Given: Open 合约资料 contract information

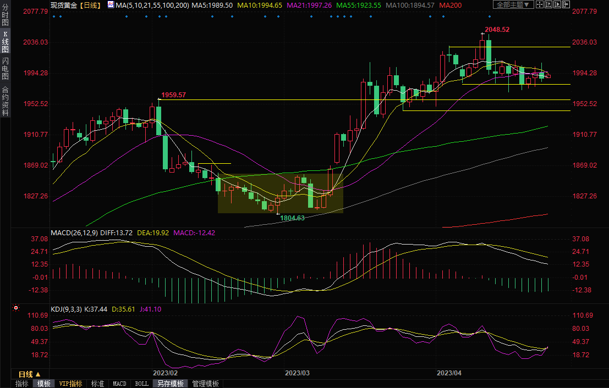Looking at the screenshot, I should [5, 101].
